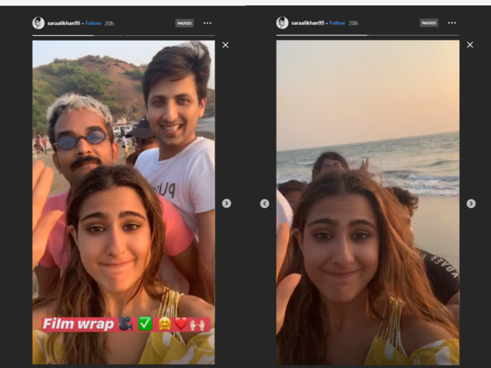Toggle PAUSED badge on the Film wrap story

pos(184,23)
